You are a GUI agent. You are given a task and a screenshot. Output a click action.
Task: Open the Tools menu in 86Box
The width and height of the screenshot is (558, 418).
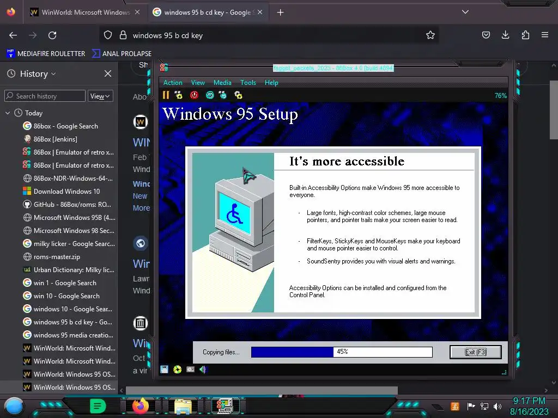[248, 83]
